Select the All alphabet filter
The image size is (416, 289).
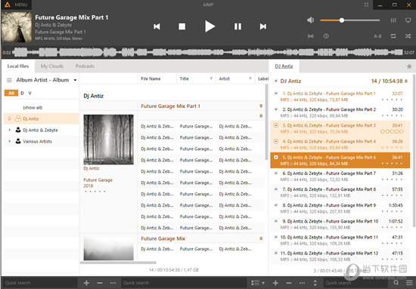(x=11, y=93)
